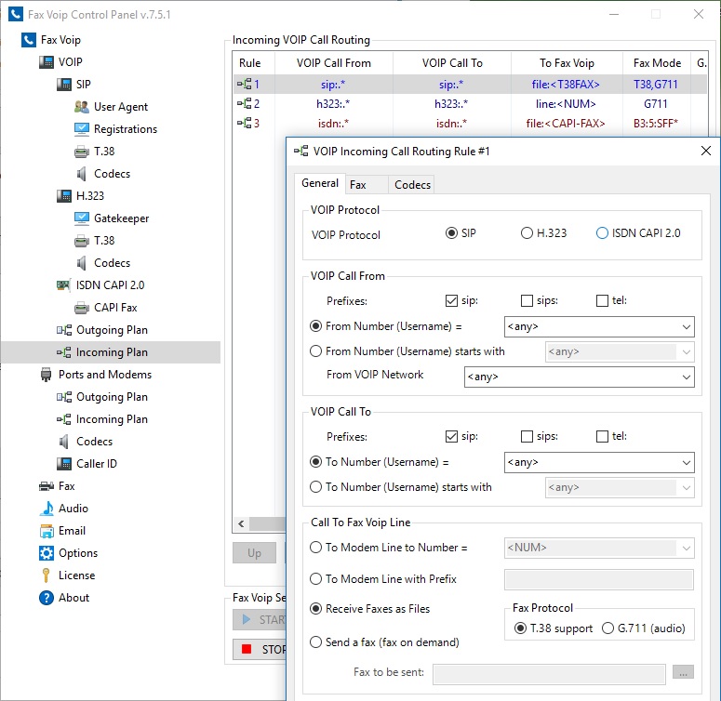721x701 pixels.
Task: Click the START service button
Action: [260, 620]
